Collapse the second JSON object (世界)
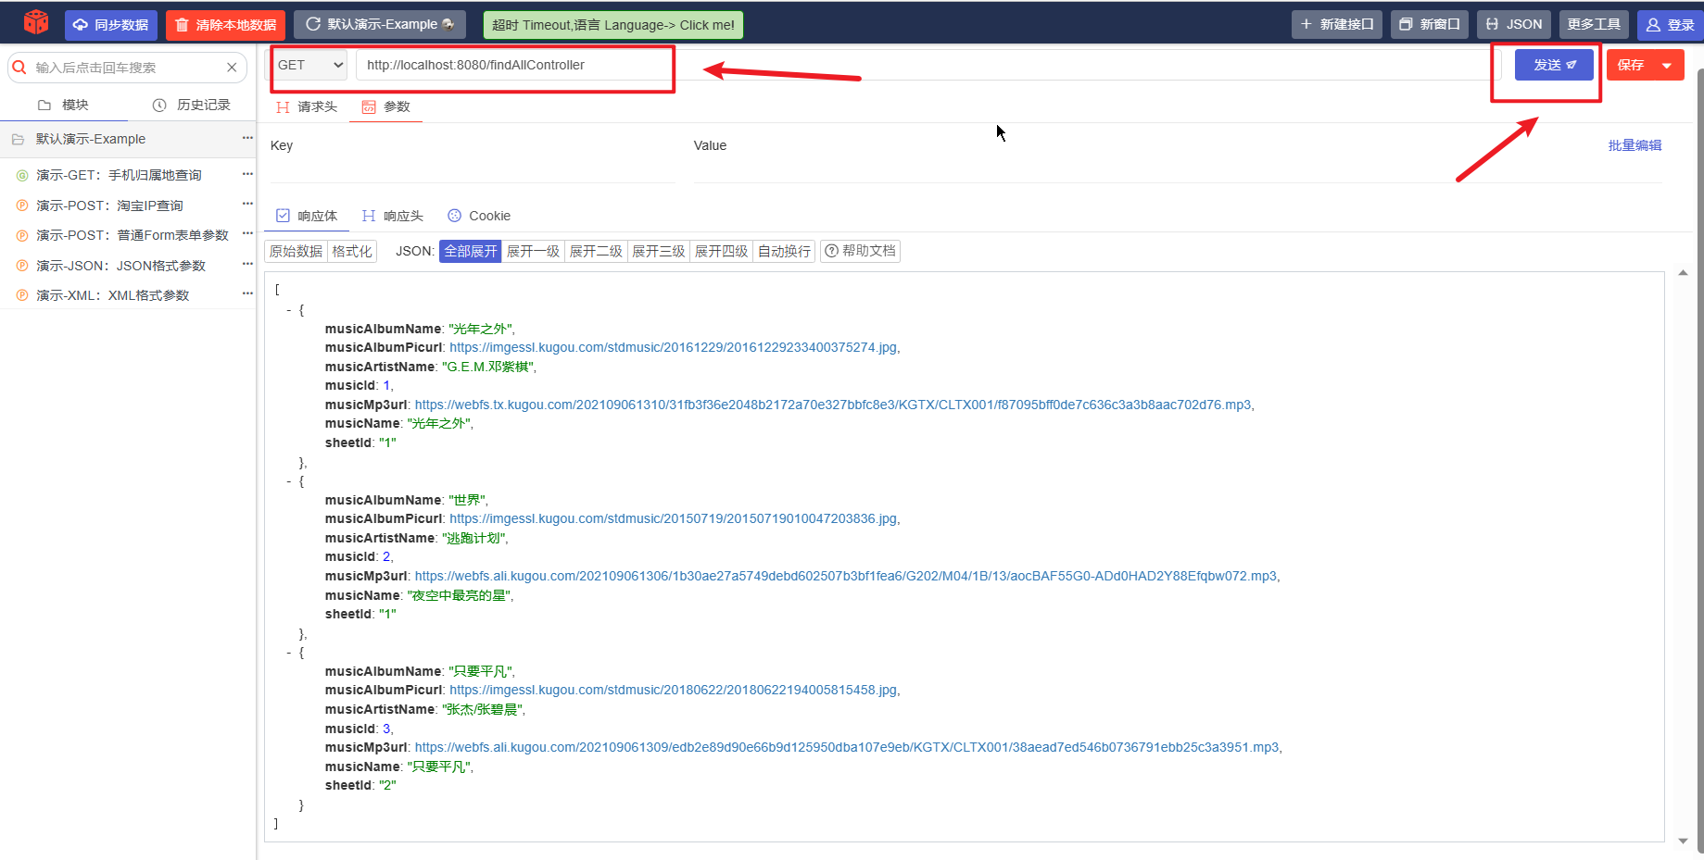The width and height of the screenshot is (1704, 860). 289,481
